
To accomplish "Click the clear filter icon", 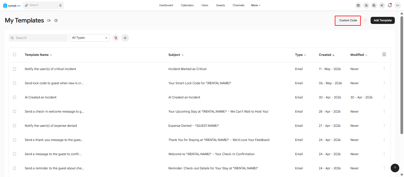I will point(116,38).
